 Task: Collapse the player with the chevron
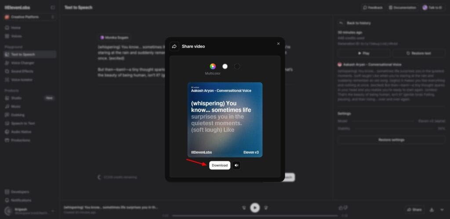[442, 210]
